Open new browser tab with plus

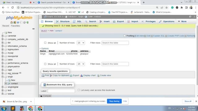144,2
